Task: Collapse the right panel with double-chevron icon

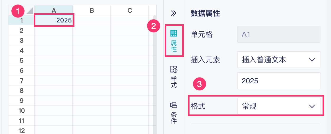Action: (x=173, y=13)
